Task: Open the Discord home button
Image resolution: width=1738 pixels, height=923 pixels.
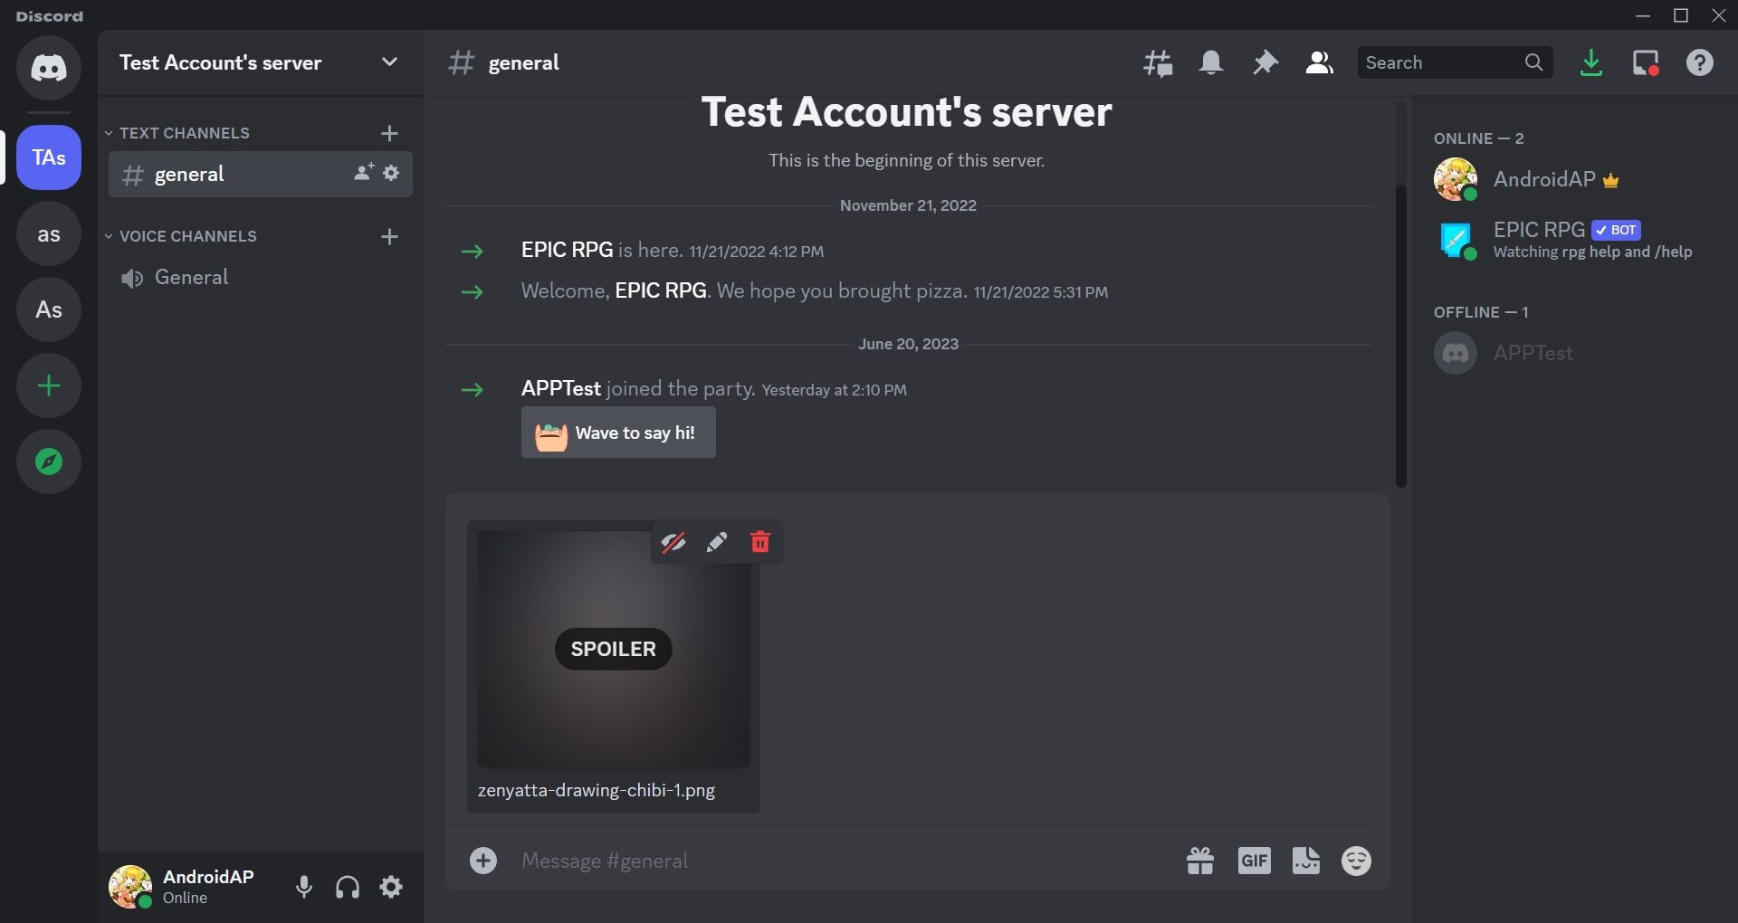Action: [48, 68]
